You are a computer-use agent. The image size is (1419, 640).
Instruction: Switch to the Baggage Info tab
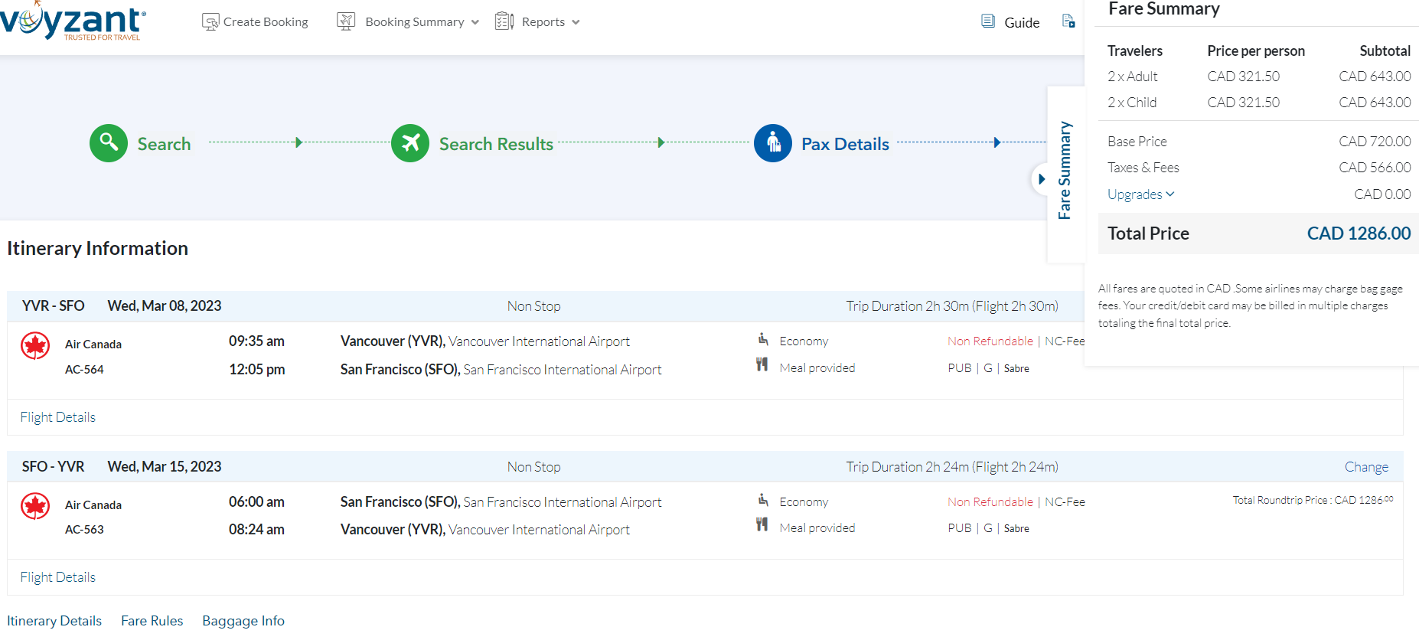[243, 621]
